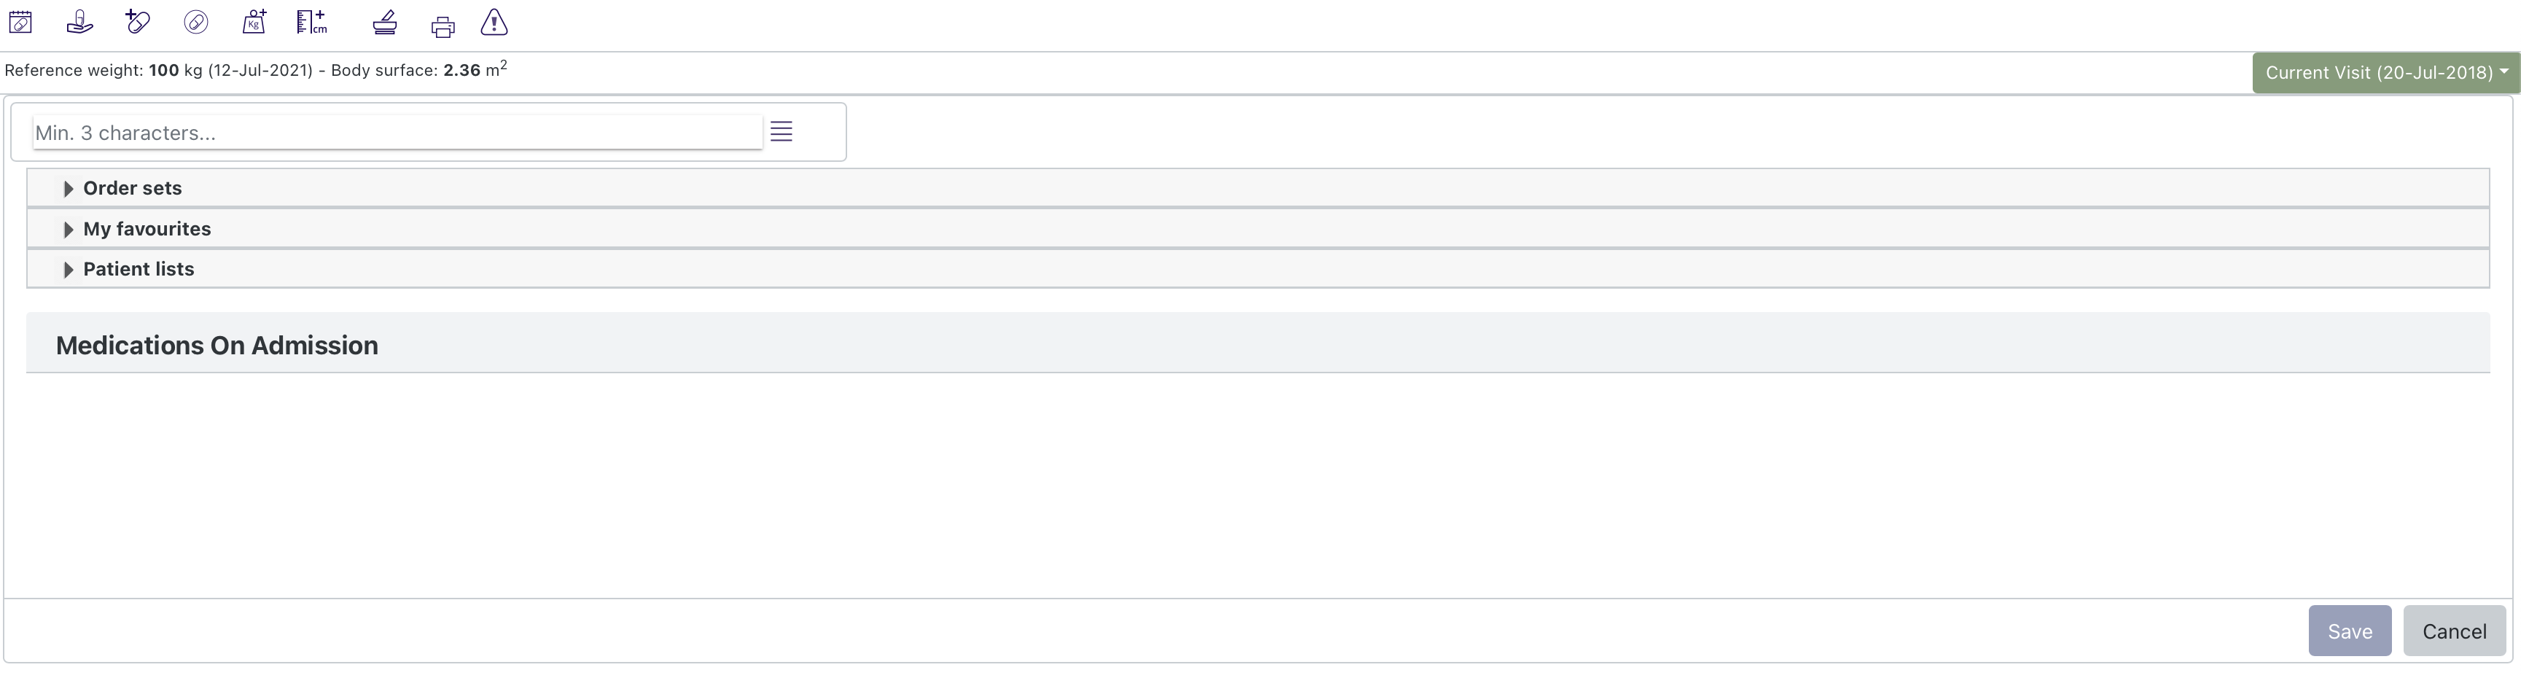Open the medication schedule calendar icon
Image resolution: width=2521 pixels, height=678 pixels.
(x=20, y=22)
